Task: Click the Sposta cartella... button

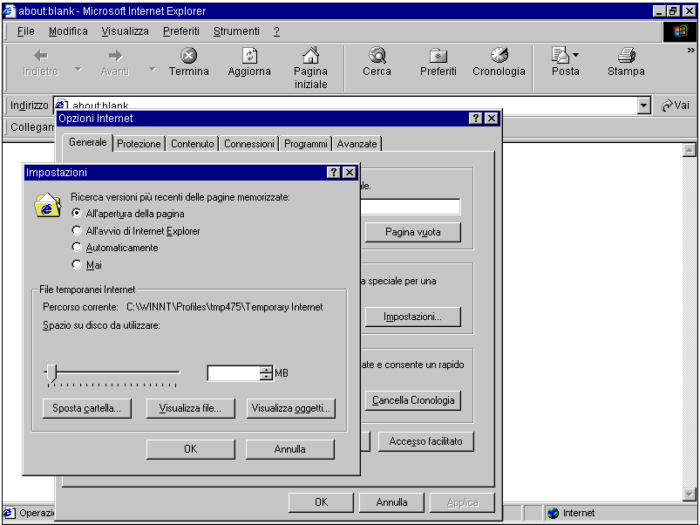Action: click(x=87, y=408)
